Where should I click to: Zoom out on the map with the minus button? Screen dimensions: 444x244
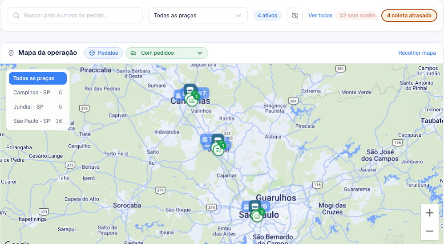tap(430, 231)
